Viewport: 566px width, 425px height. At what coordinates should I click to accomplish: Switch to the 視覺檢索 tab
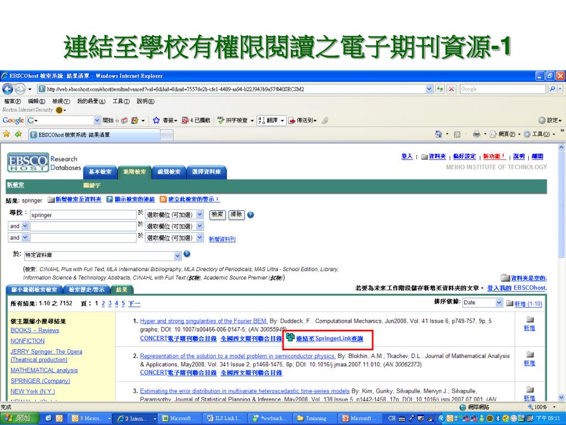click(169, 172)
